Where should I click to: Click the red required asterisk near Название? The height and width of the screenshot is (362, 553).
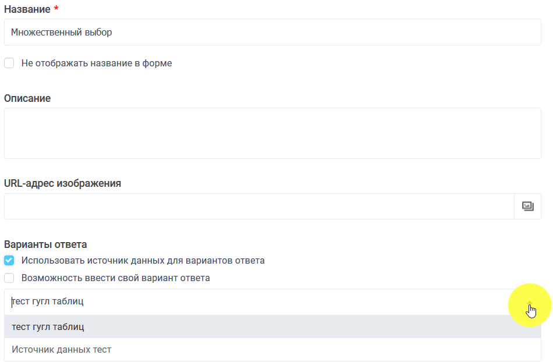pos(56,9)
